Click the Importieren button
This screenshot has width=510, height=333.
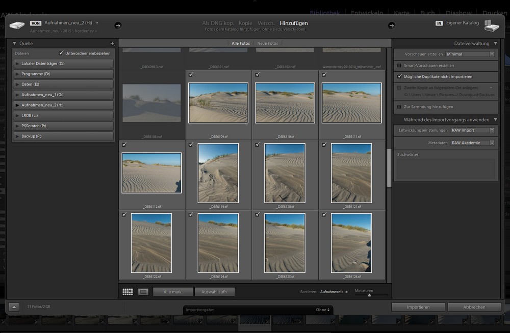coord(418,307)
